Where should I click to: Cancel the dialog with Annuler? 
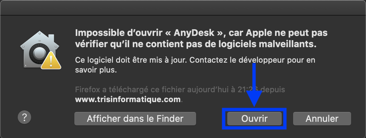tap(322, 119)
